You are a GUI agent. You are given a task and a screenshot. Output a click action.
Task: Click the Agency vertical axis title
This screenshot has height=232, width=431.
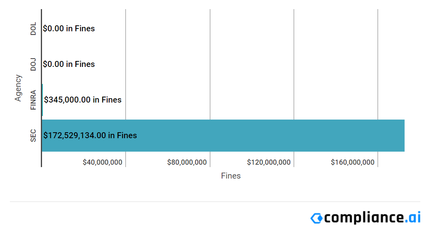coord(18,88)
